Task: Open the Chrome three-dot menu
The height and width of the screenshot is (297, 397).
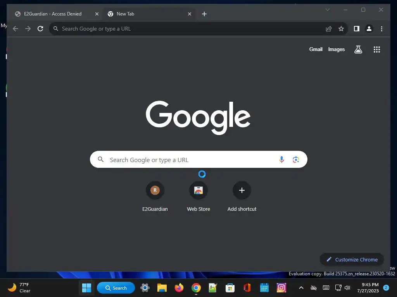Action: pyautogui.click(x=381, y=29)
